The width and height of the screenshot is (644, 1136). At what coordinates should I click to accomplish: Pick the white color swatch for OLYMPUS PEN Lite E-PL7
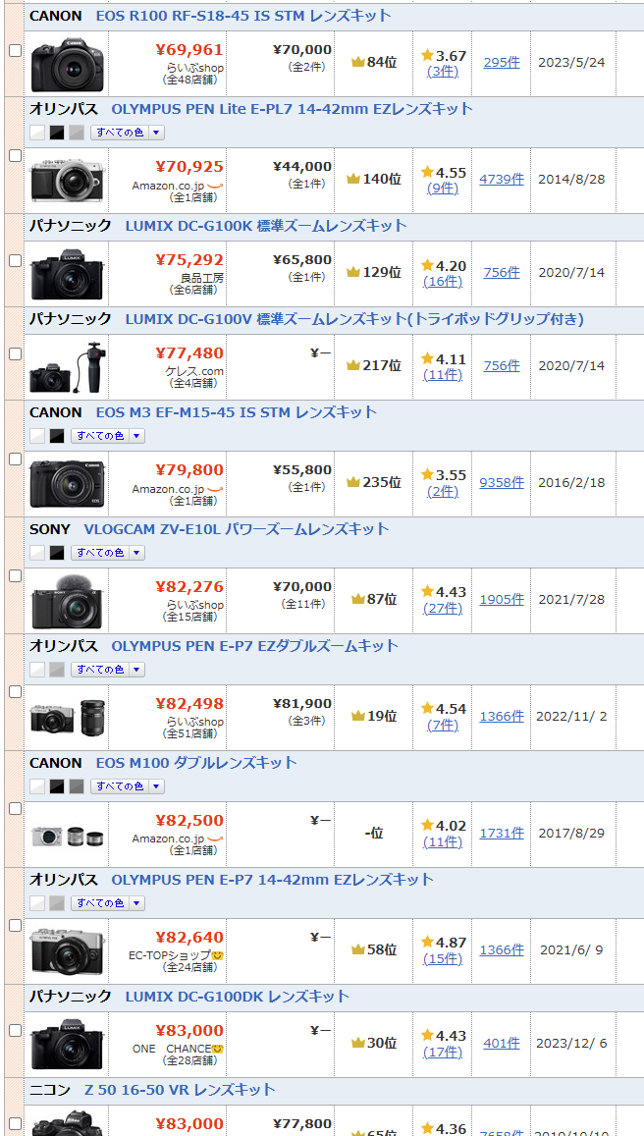37,133
